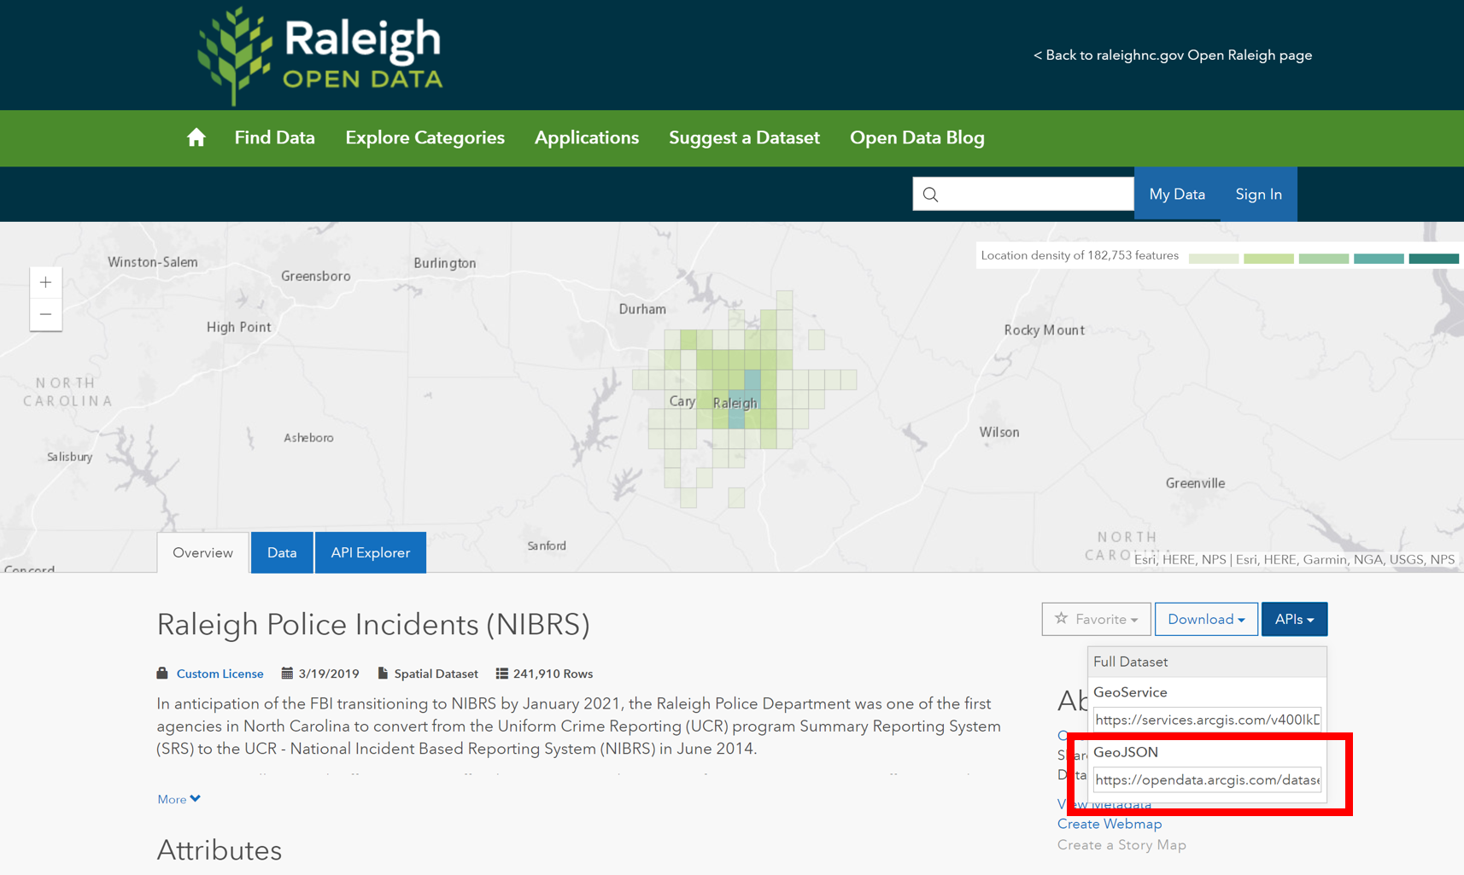Open the Download dropdown
The height and width of the screenshot is (875, 1464).
pos(1205,619)
